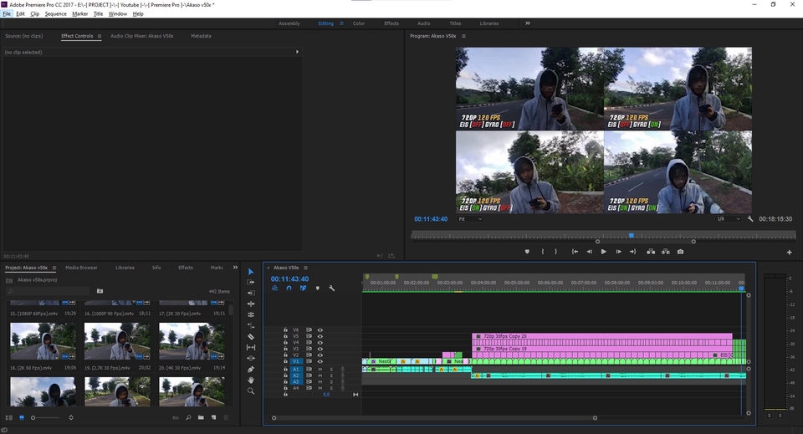Add marker in the Program monitor
Viewport: 803px width, 434px height.
click(x=527, y=252)
